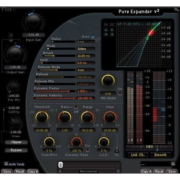
Task: Click the 24.00 dB Knee knob
Action: tap(110, 117)
